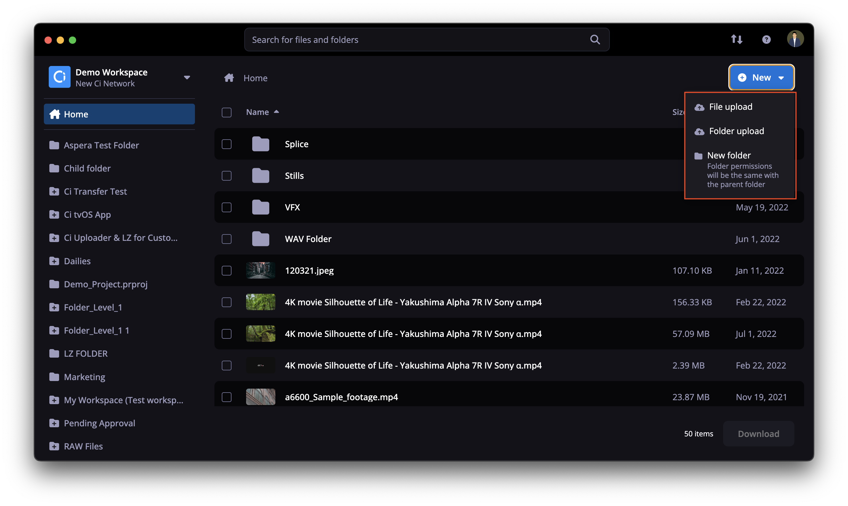
Task: Check the Splice folder checkbox
Action: (x=226, y=144)
